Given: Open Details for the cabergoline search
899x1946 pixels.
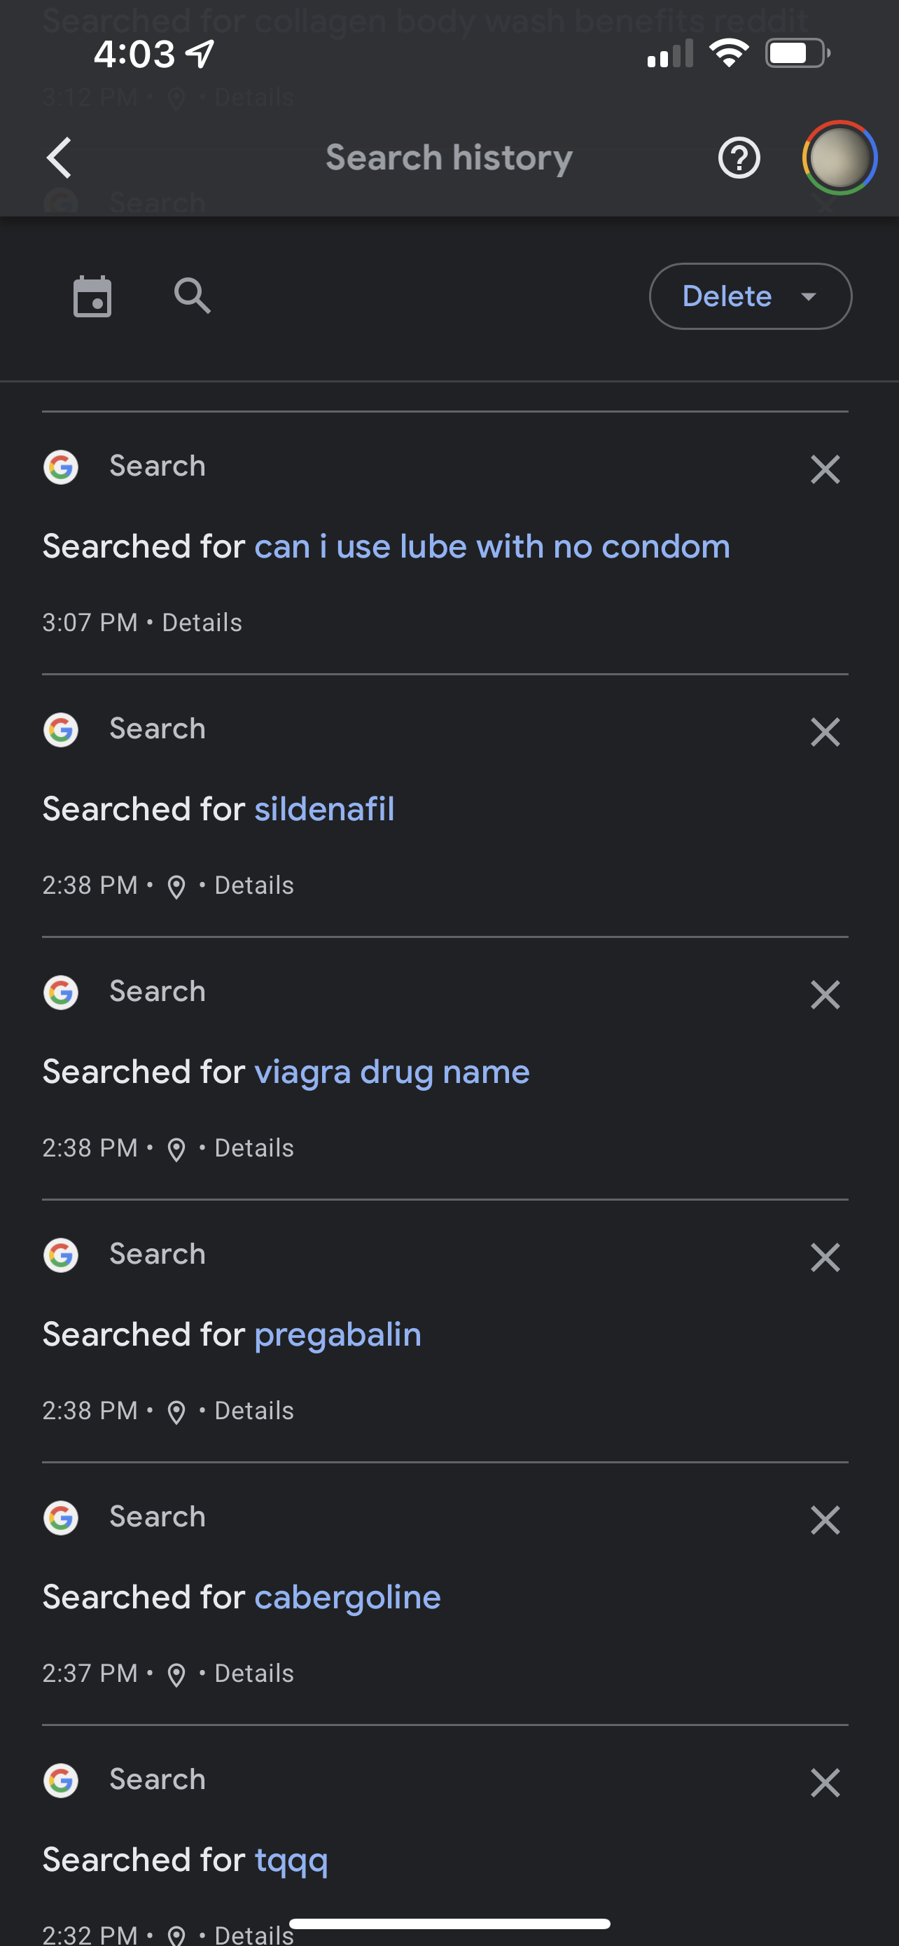Looking at the screenshot, I should click(253, 1674).
